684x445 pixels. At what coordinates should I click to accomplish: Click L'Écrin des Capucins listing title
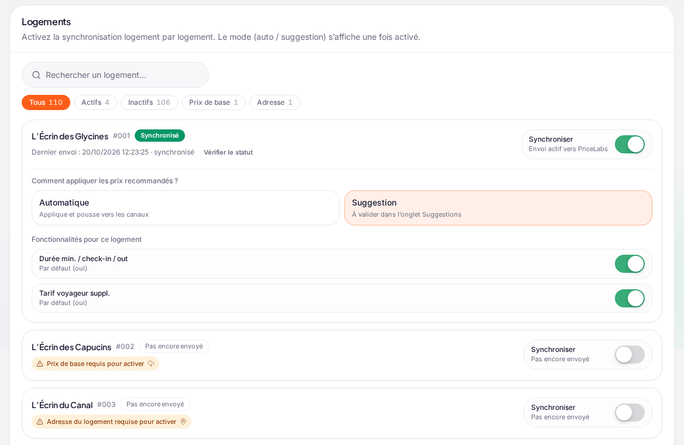[x=71, y=347]
